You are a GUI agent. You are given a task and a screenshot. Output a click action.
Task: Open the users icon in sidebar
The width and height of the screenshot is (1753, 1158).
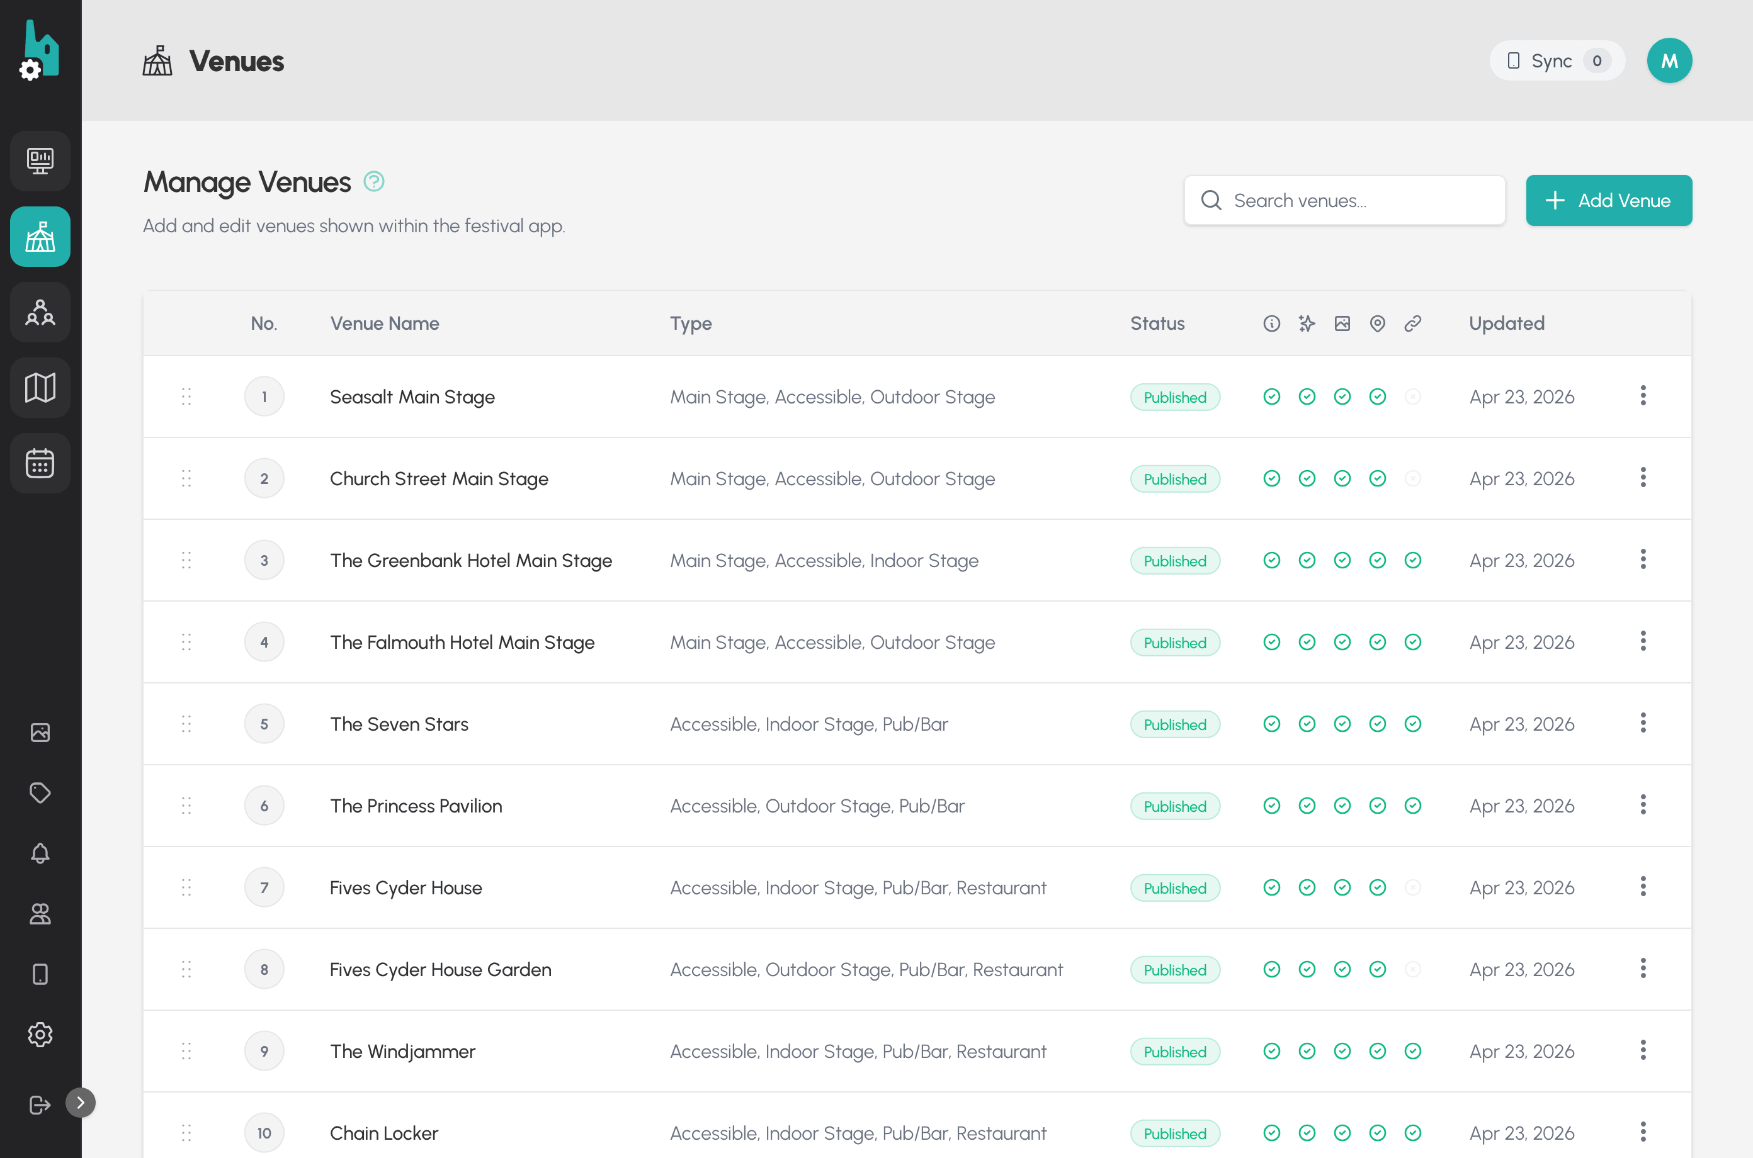click(40, 914)
